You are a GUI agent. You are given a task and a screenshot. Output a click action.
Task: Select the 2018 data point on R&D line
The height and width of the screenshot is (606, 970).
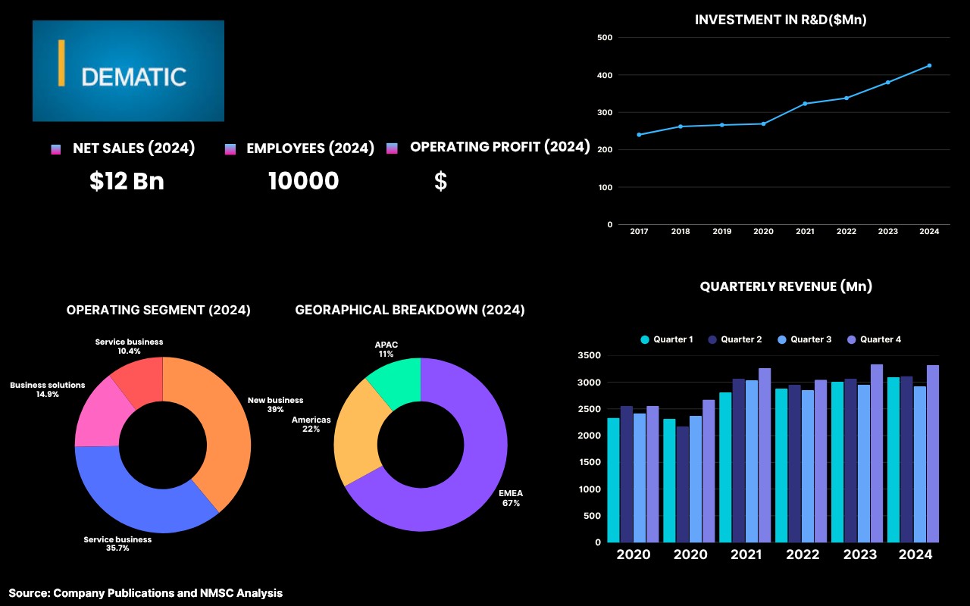pos(681,127)
